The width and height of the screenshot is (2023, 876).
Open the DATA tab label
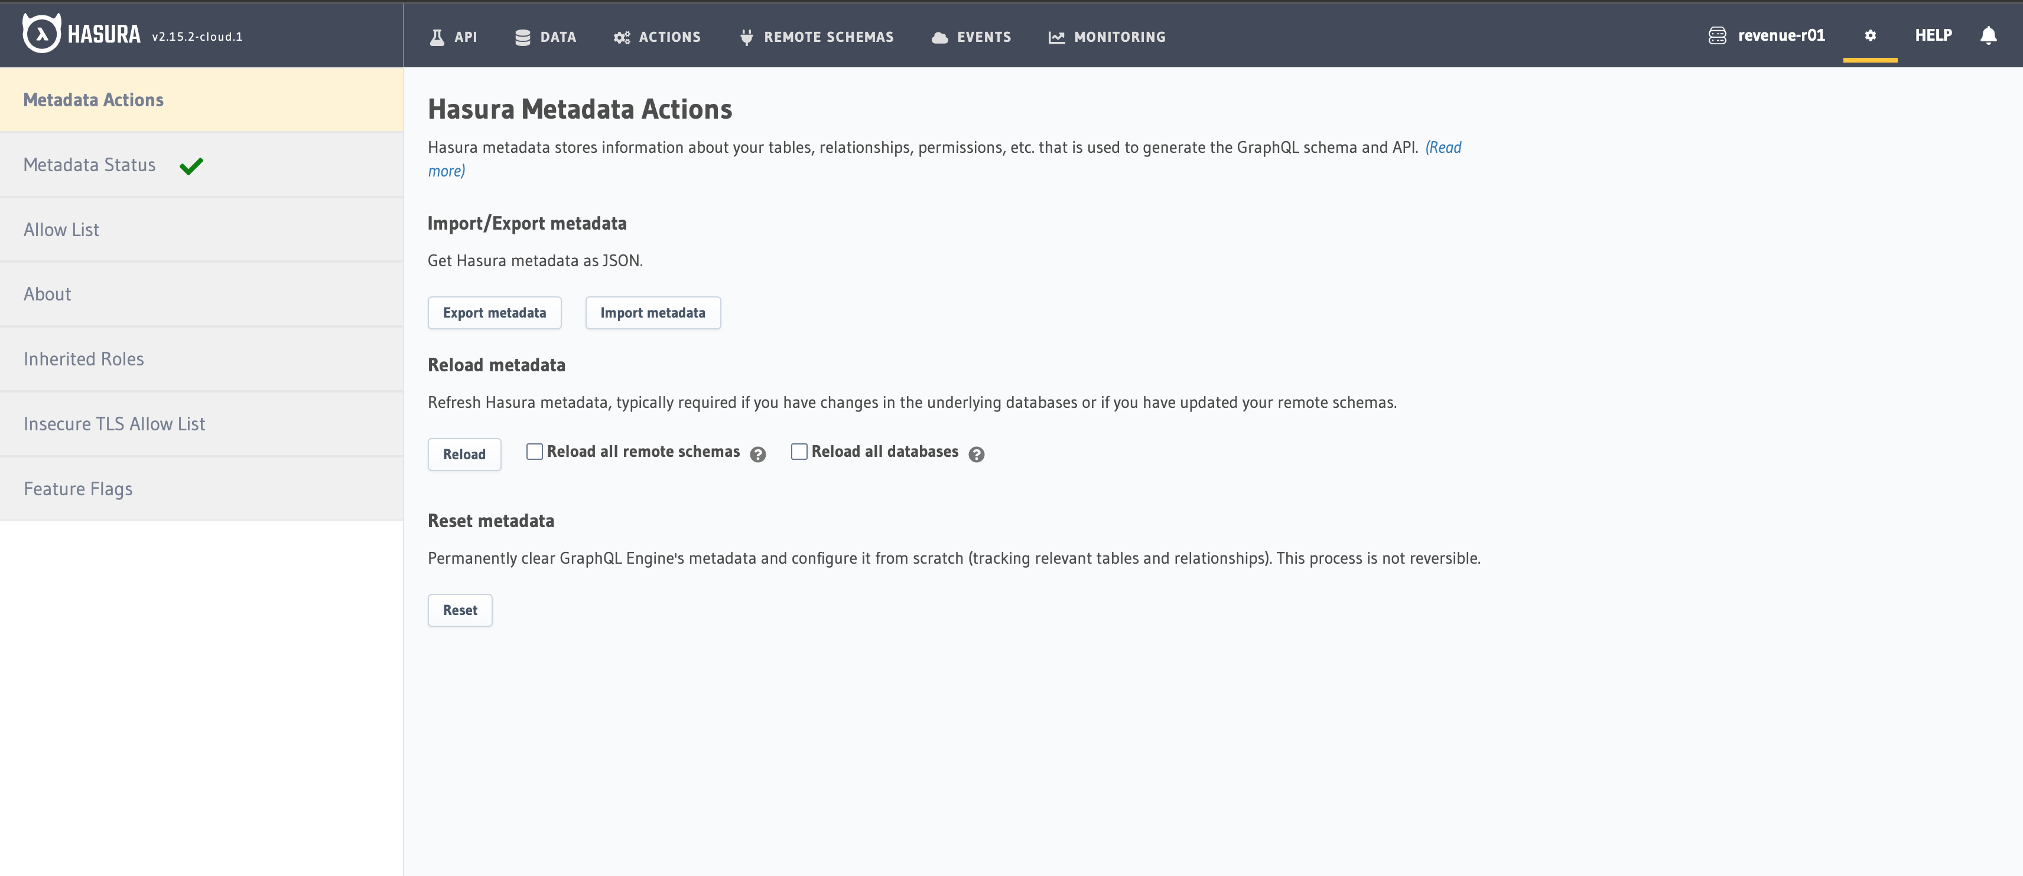[558, 37]
